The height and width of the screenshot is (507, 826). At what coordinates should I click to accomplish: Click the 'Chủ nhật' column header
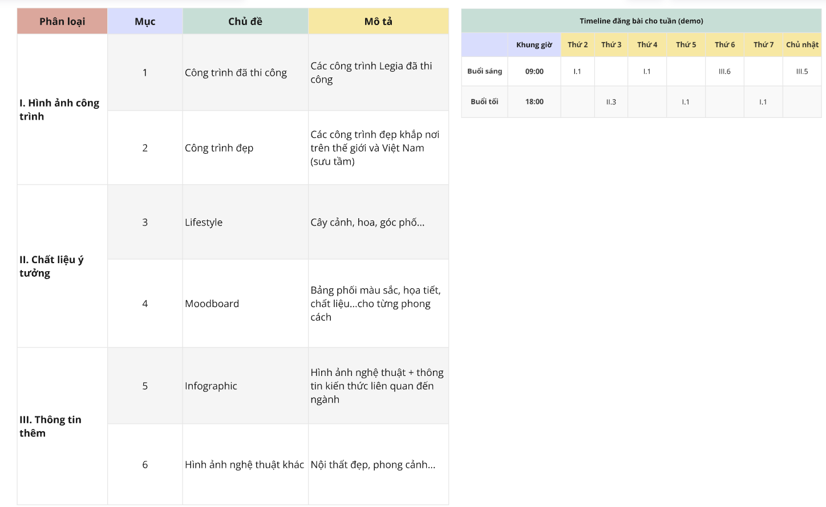(802, 44)
